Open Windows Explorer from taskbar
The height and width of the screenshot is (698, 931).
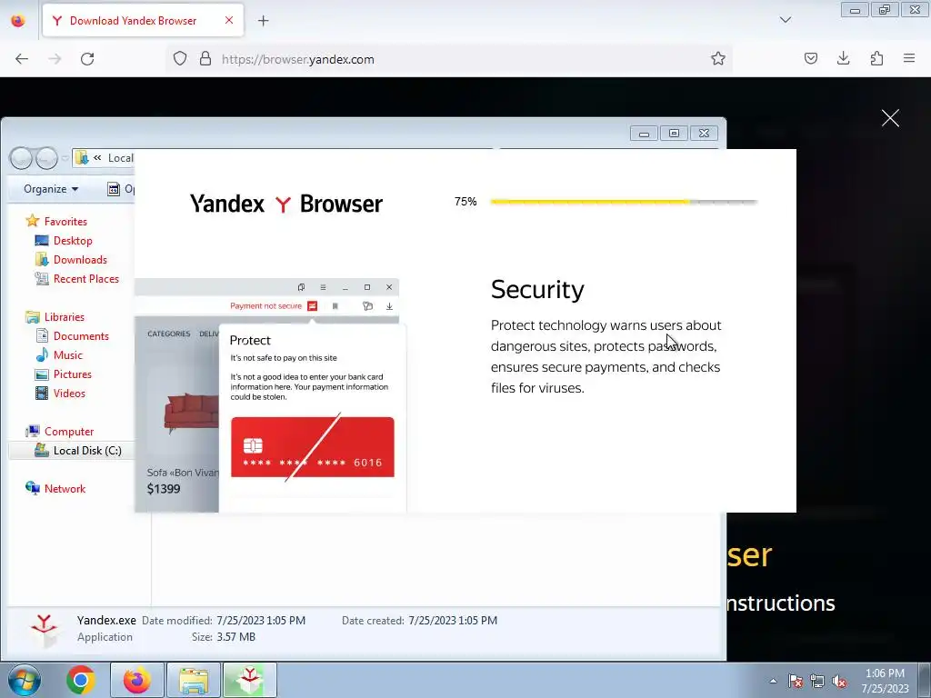click(x=194, y=680)
